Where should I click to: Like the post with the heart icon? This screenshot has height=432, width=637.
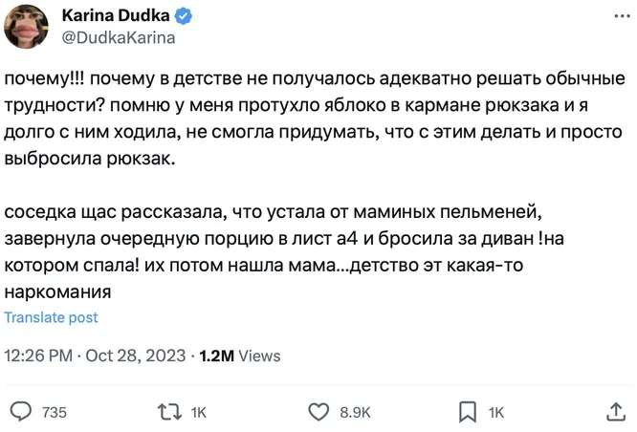tap(318, 412)
